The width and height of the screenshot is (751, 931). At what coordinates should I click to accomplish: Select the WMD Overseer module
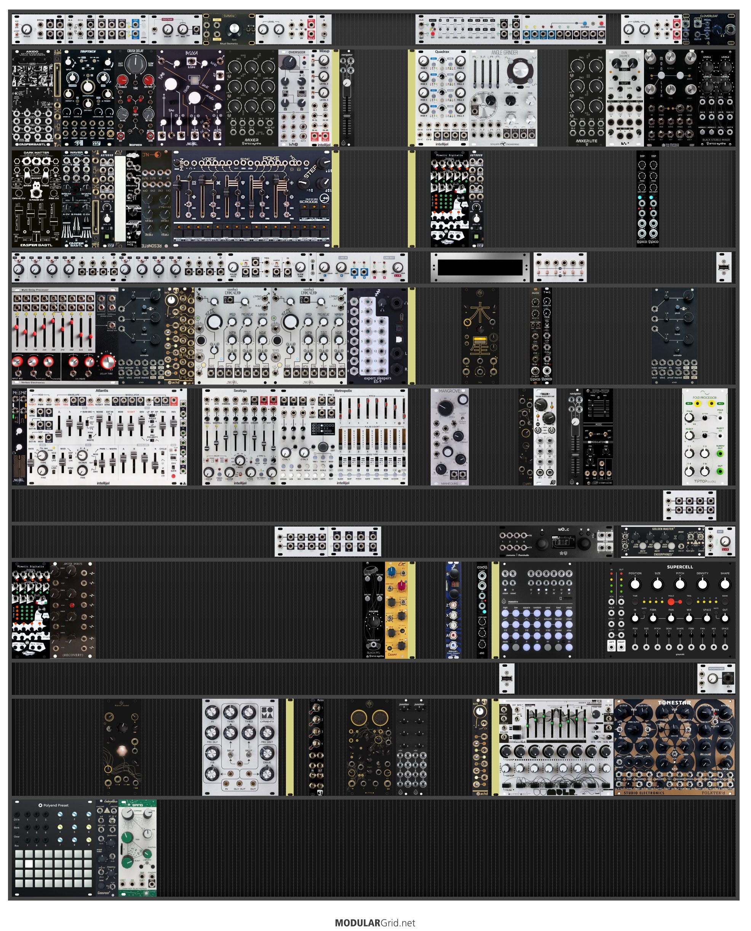tap(293, 98)
